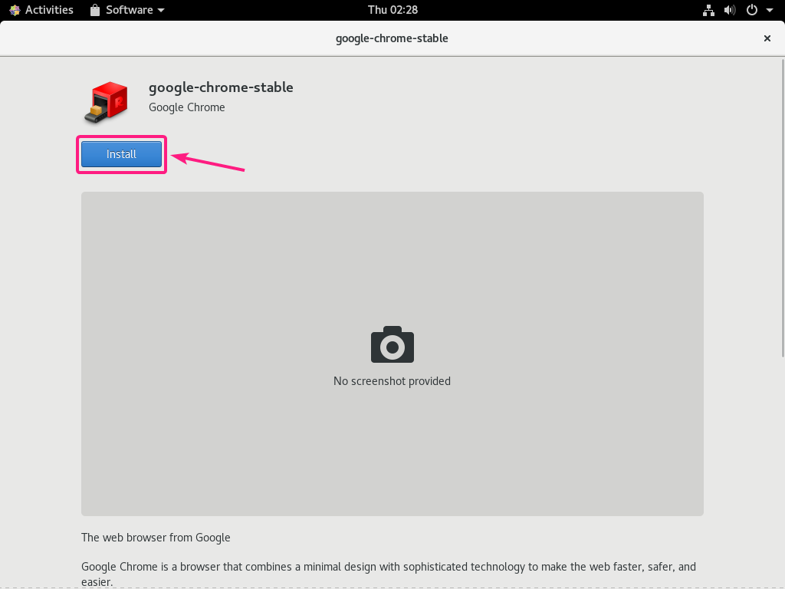This screenshot has width=785, height=589.
Task: Click the Chrome description paragraph
Action: 389,574
